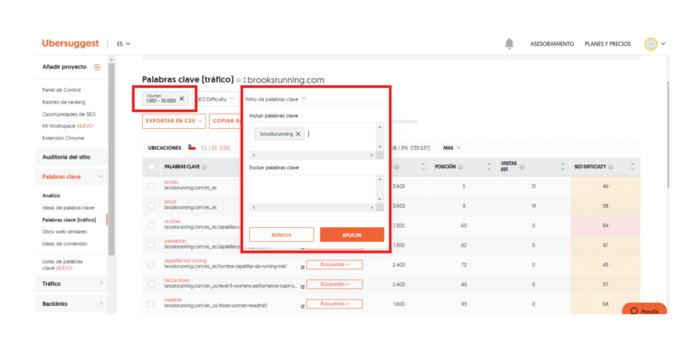Remove the brooksrunning keyword tag
This screenshot has height=349, width=699.
[298, 134]
